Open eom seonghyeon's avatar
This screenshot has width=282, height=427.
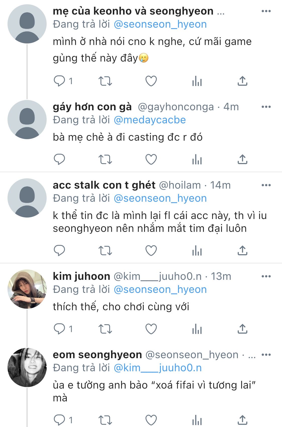27,367
